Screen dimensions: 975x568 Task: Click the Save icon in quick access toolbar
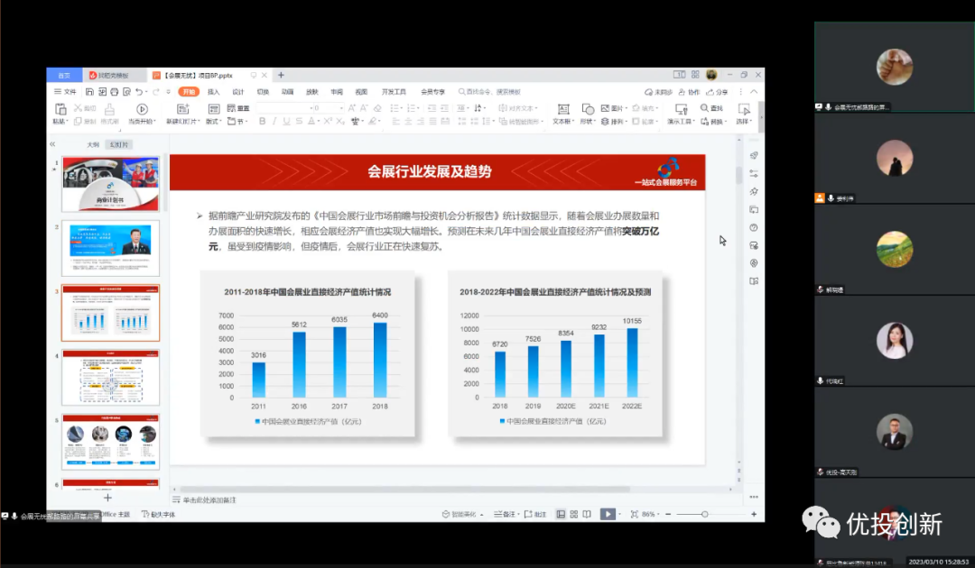pos(89,92)
